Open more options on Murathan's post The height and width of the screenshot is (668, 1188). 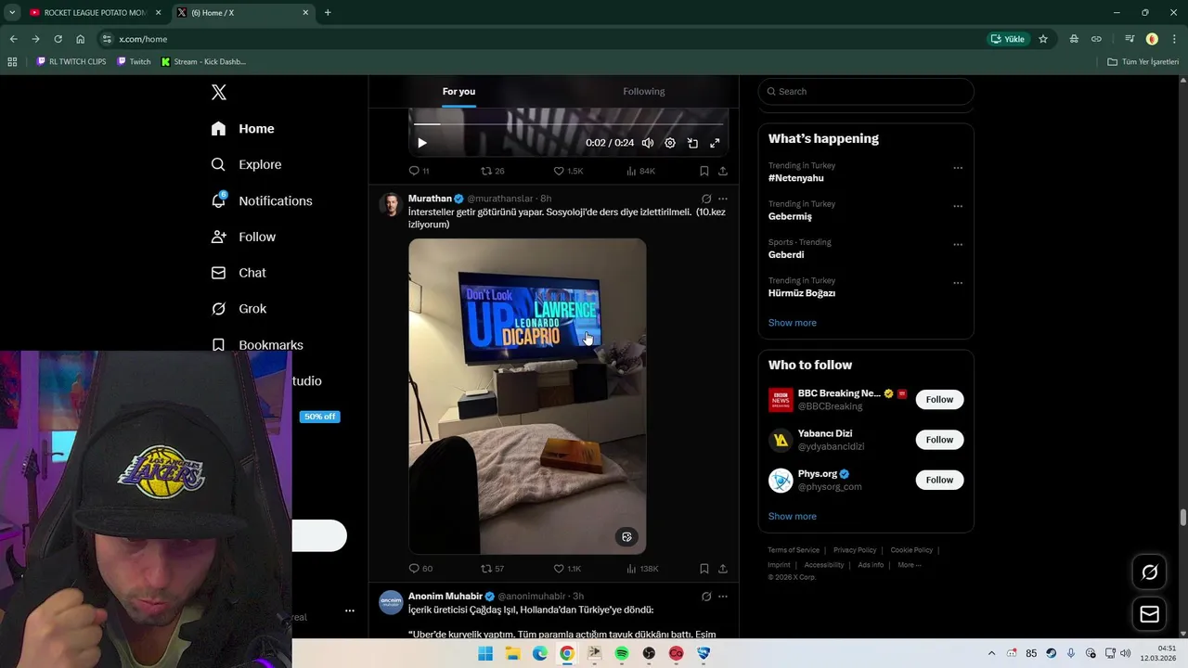point(723,199)
